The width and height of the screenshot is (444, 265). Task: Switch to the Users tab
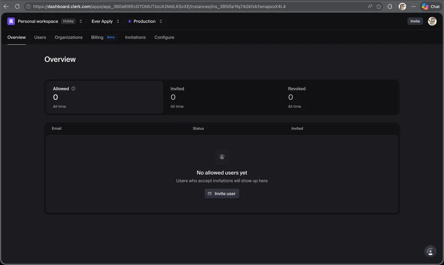coord(40,37)
